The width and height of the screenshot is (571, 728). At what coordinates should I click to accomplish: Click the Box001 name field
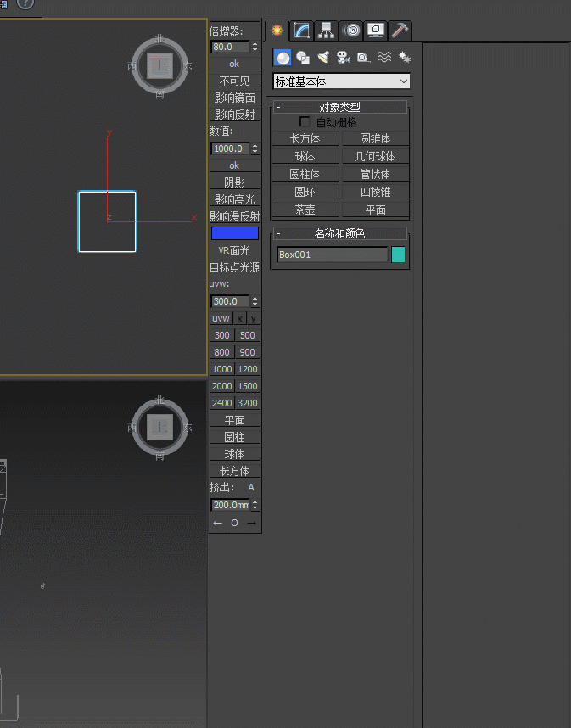click(332, 255)
